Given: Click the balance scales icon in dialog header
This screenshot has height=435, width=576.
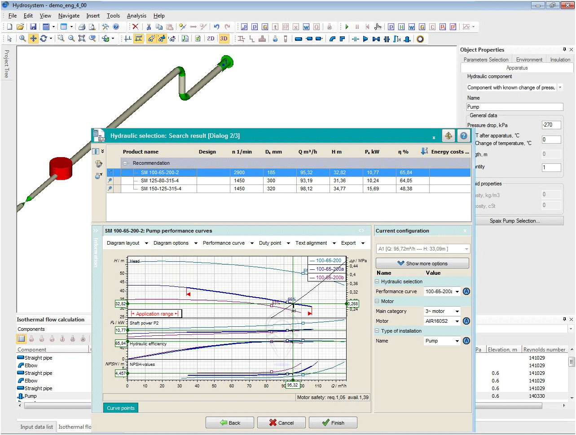Looking at the screenshot, I should (x=448, y=136).
